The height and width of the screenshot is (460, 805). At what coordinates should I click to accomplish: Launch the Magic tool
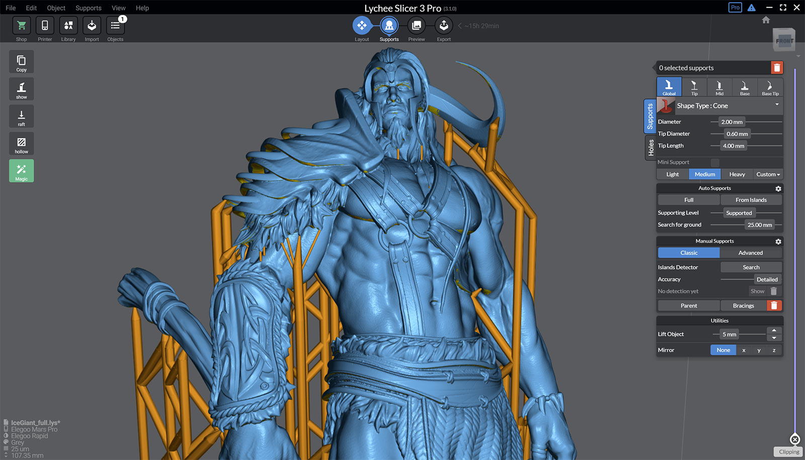click(21, 171)
